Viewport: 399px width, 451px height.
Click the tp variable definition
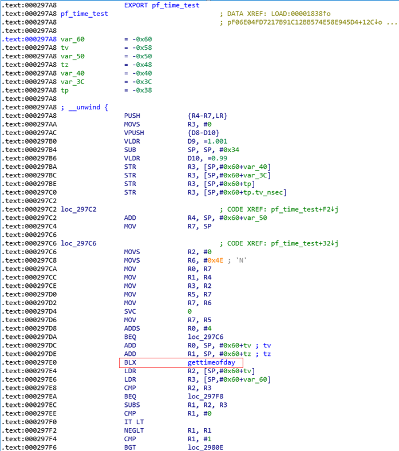coord(65,90)
